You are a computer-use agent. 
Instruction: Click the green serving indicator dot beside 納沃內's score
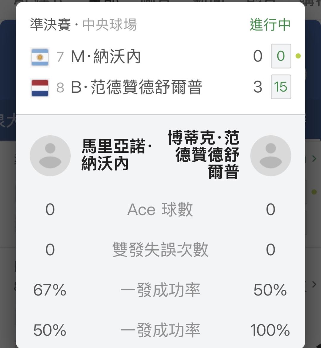(x=298, y=56)
